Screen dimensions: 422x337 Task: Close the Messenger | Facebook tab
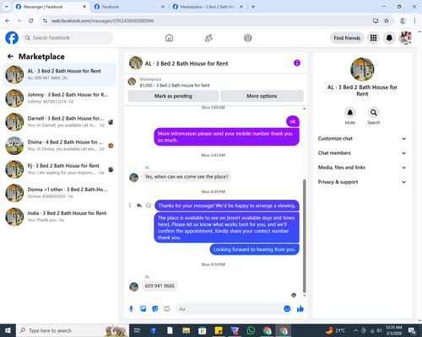pyautogui.click(x=84, y=7)
